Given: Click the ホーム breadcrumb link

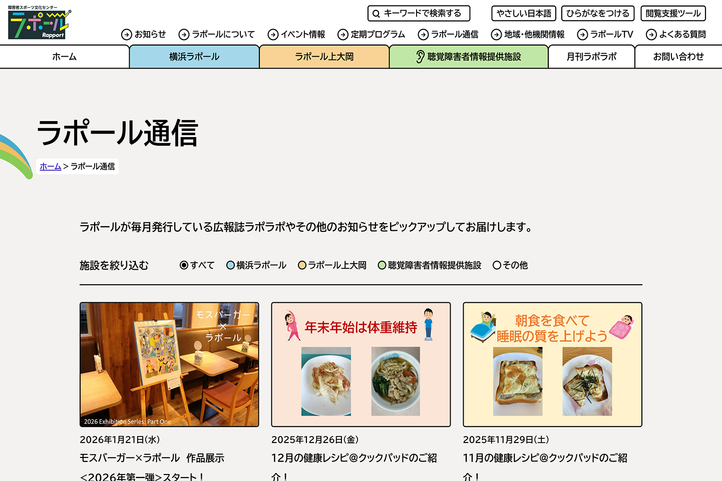Looking at the screenshot, I should [x=51, y=167].
